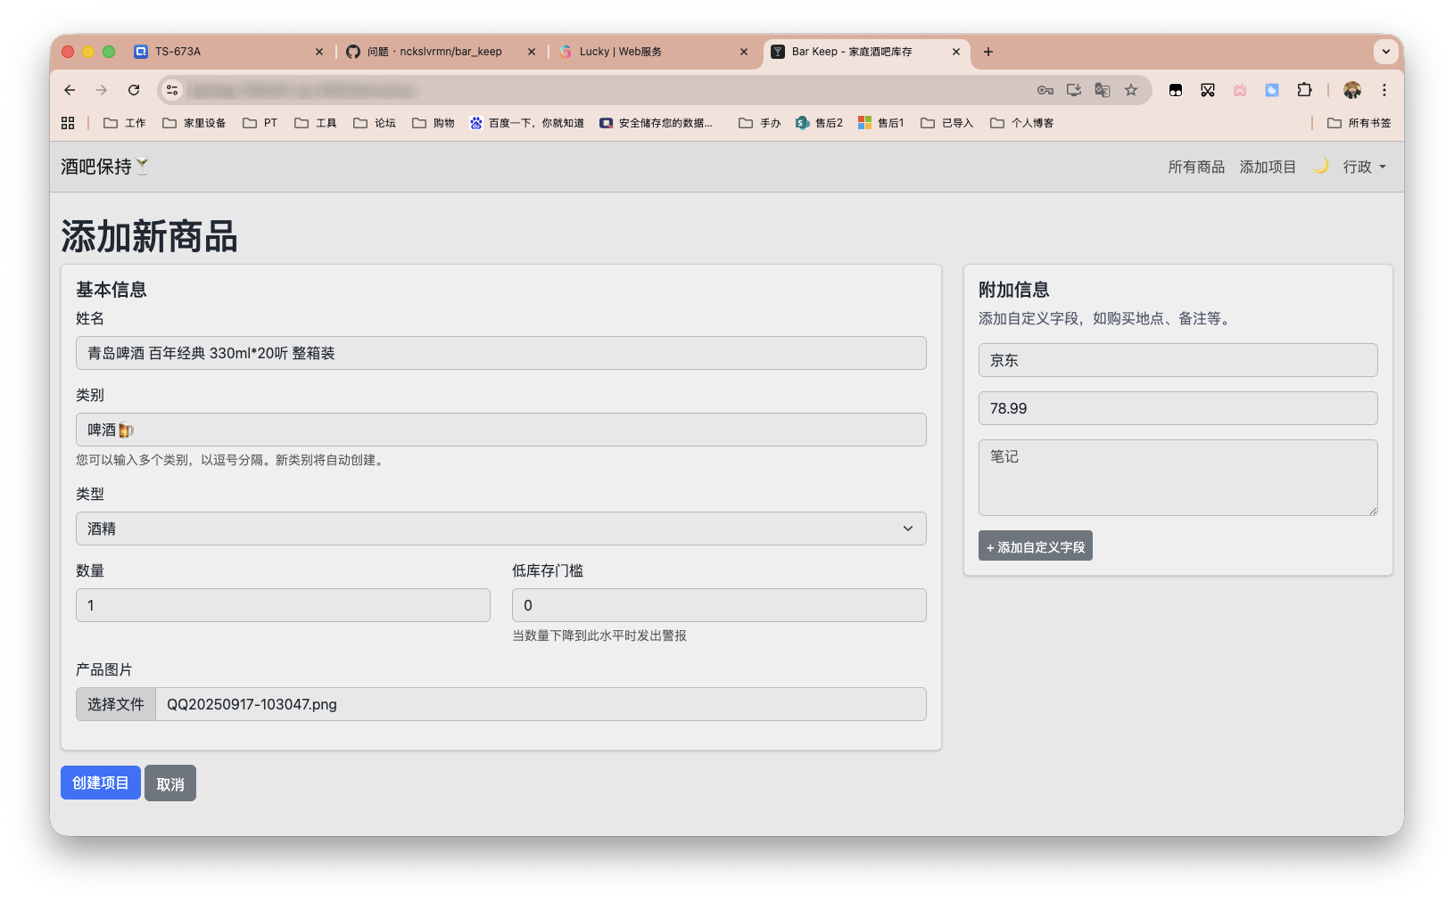This screenshot has height=902, width=1454.
Task: Open the apps grid icon in bookmarks bar
Action: coord(68,123)
